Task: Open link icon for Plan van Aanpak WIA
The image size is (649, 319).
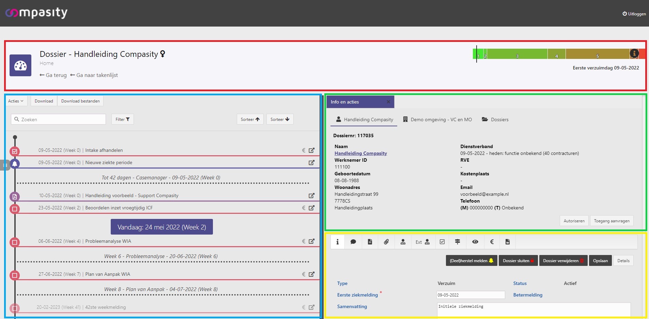Action: tap(311, 274)
